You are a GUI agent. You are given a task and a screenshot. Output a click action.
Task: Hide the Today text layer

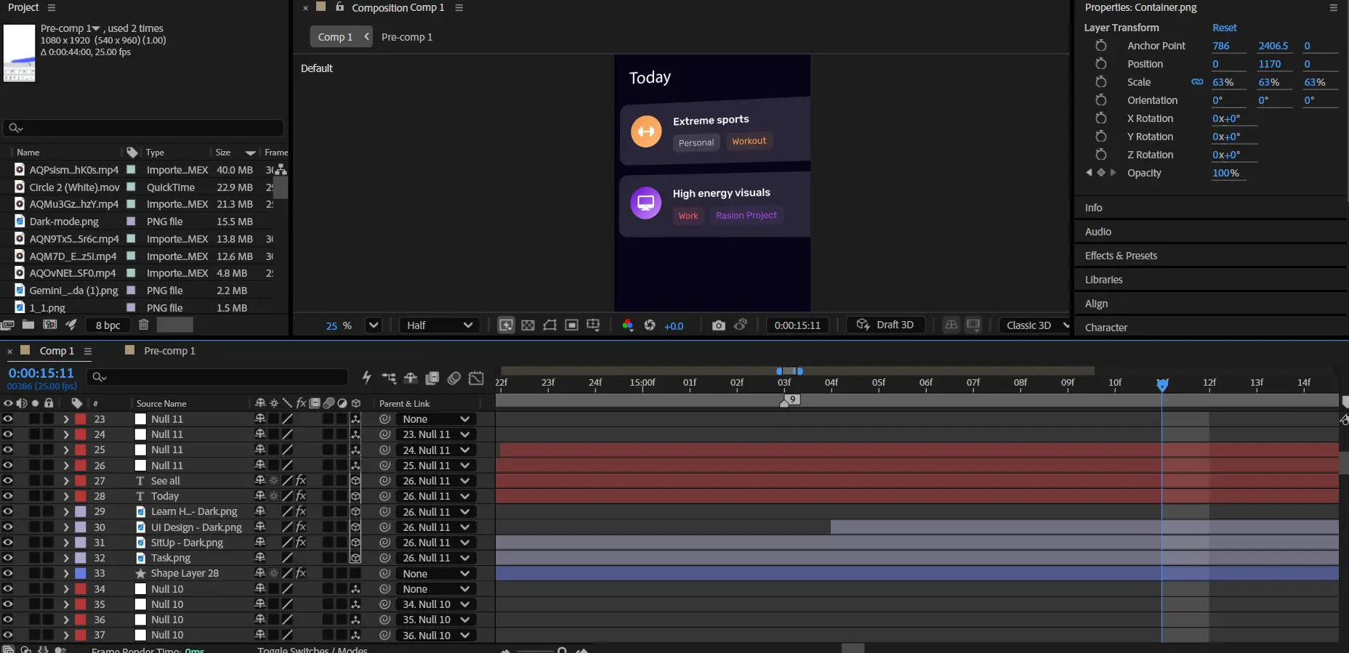pos(8,496)
